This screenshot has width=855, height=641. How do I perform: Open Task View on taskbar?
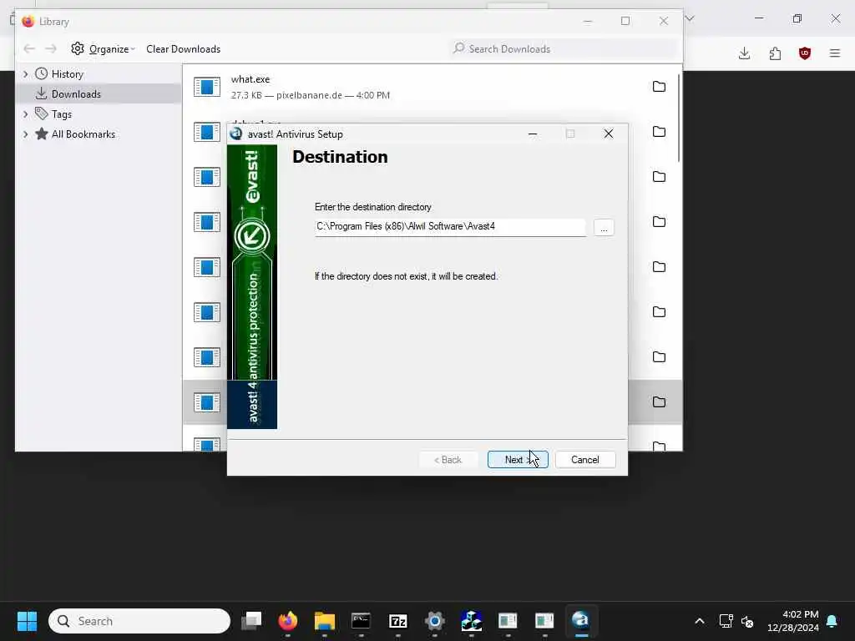click(252, 621)
